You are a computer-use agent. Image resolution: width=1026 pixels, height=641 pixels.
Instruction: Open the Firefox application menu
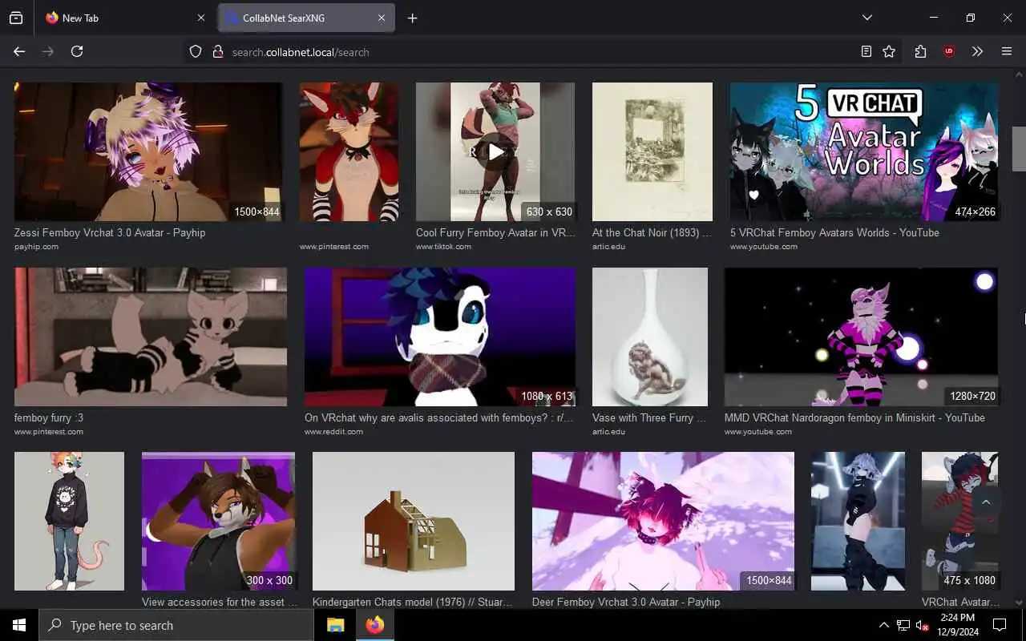1007,51
